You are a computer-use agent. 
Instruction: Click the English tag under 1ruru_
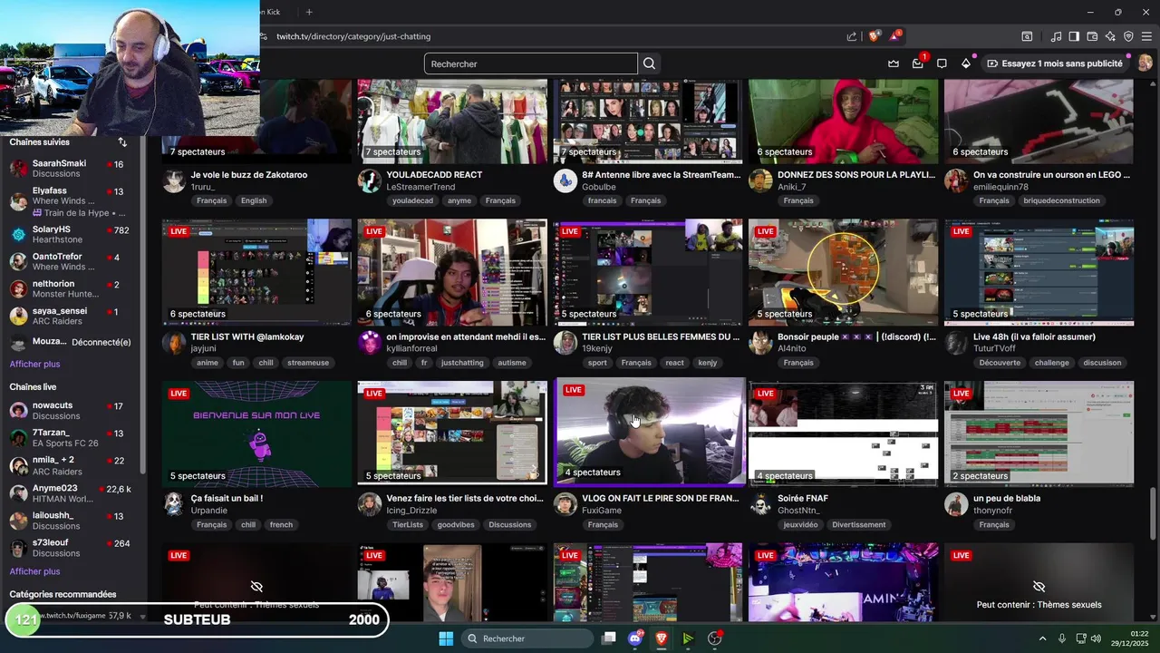click(254, 200)
